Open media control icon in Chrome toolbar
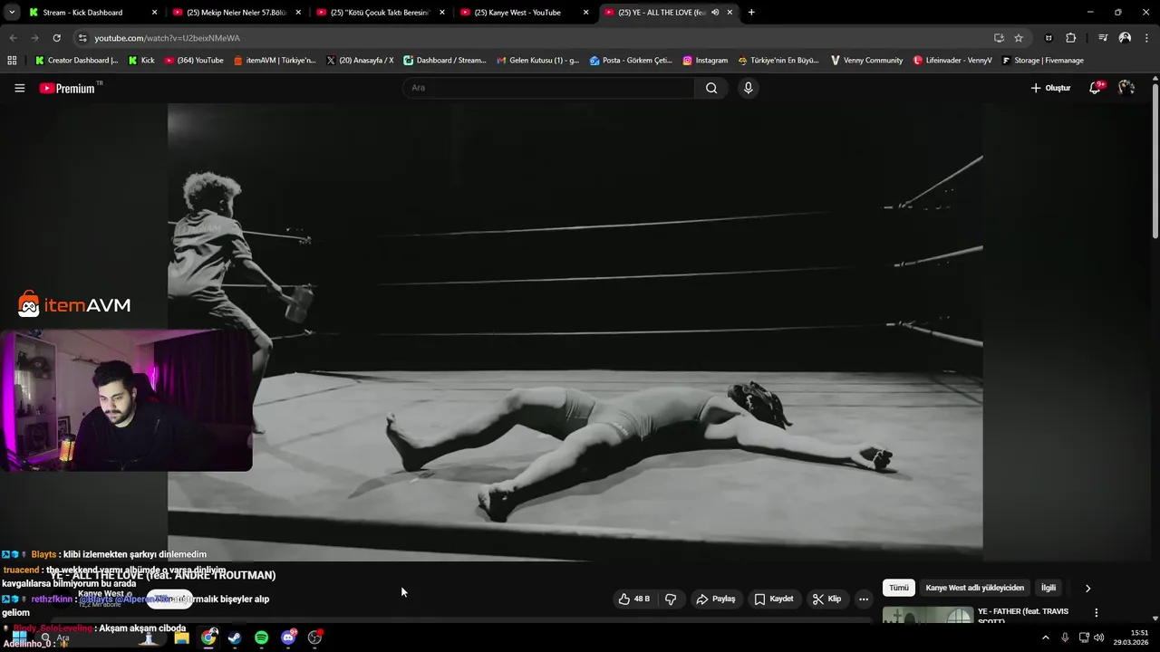This screenshot has height=652, width=1160. click(x=1102, y=38)
